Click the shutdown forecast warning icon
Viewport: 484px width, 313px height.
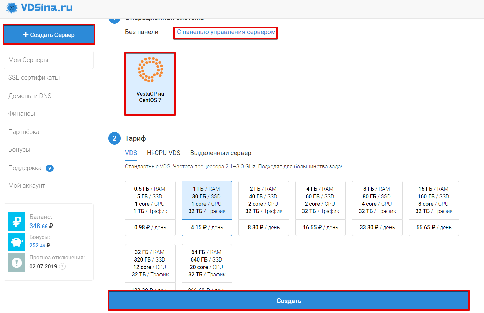click(17, 263)
